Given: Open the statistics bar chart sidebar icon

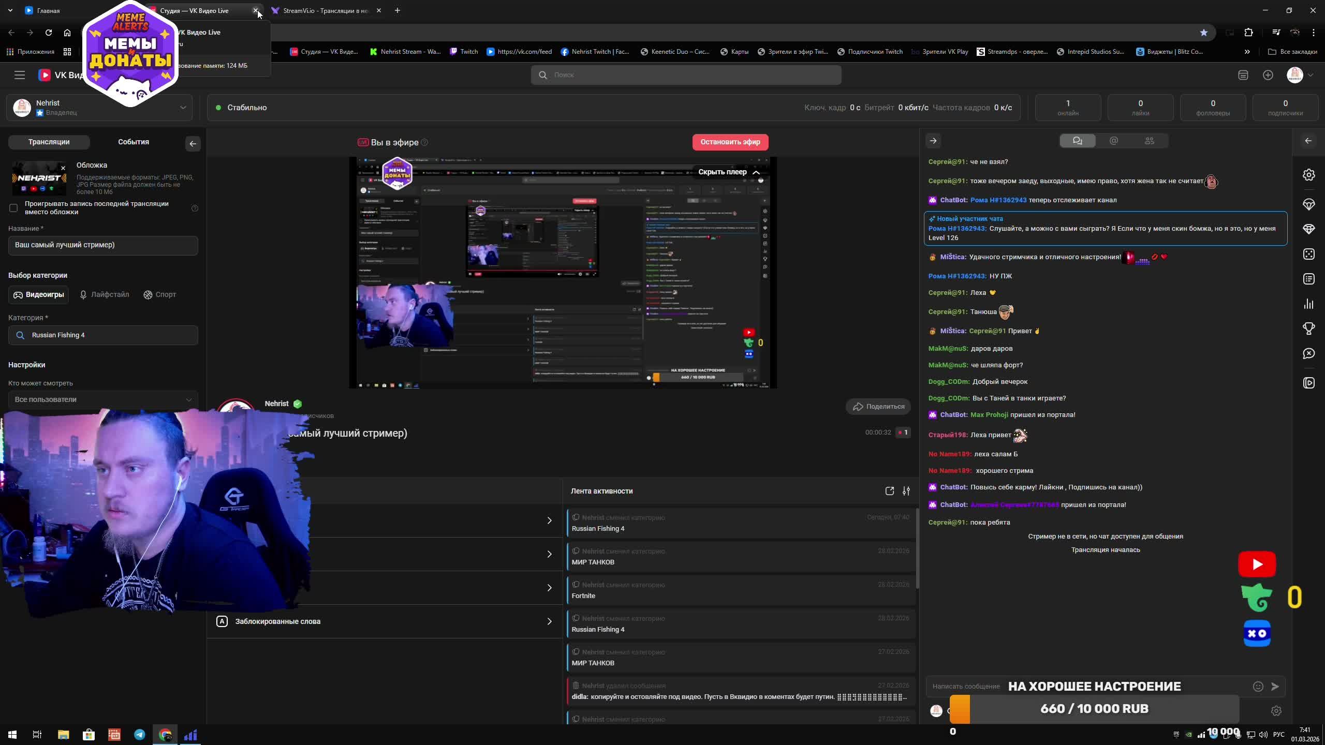Looking at the screenshot, I should tap(1308, 304).
